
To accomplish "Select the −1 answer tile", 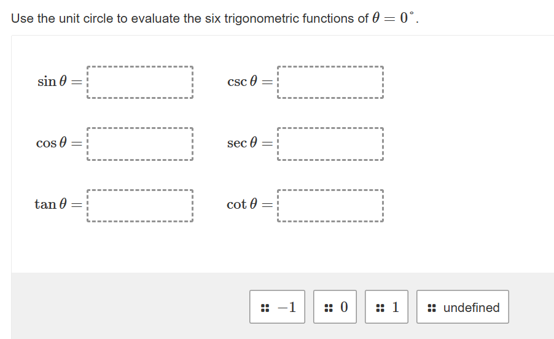I will tap(278, 307).
